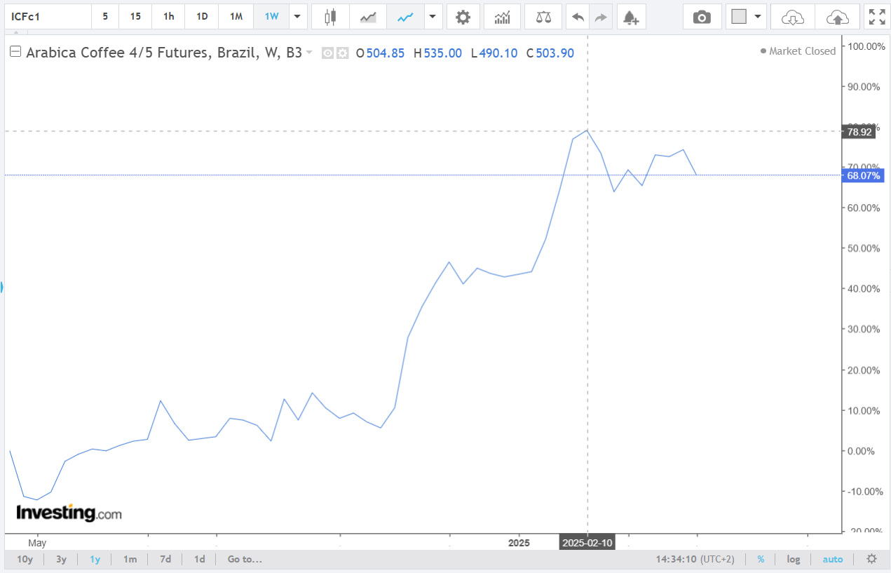Create an alert with the bell icon
Screen dimensions: 891x573
point(630,17)
